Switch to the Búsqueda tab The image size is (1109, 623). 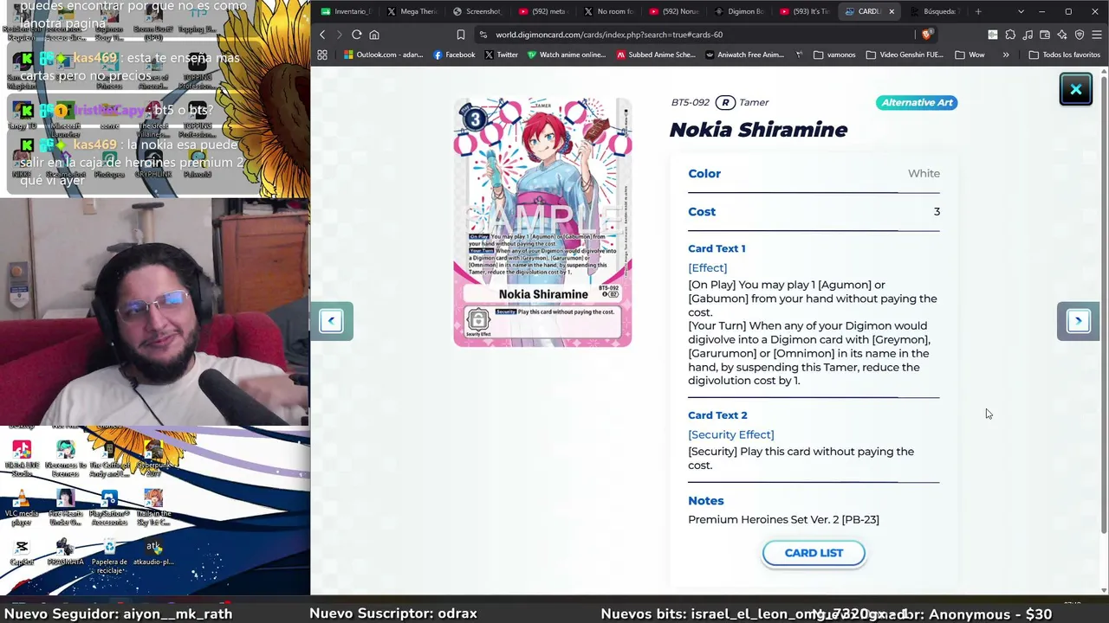point(935,11)
